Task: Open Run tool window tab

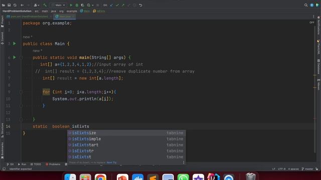Action: point(22,164)
